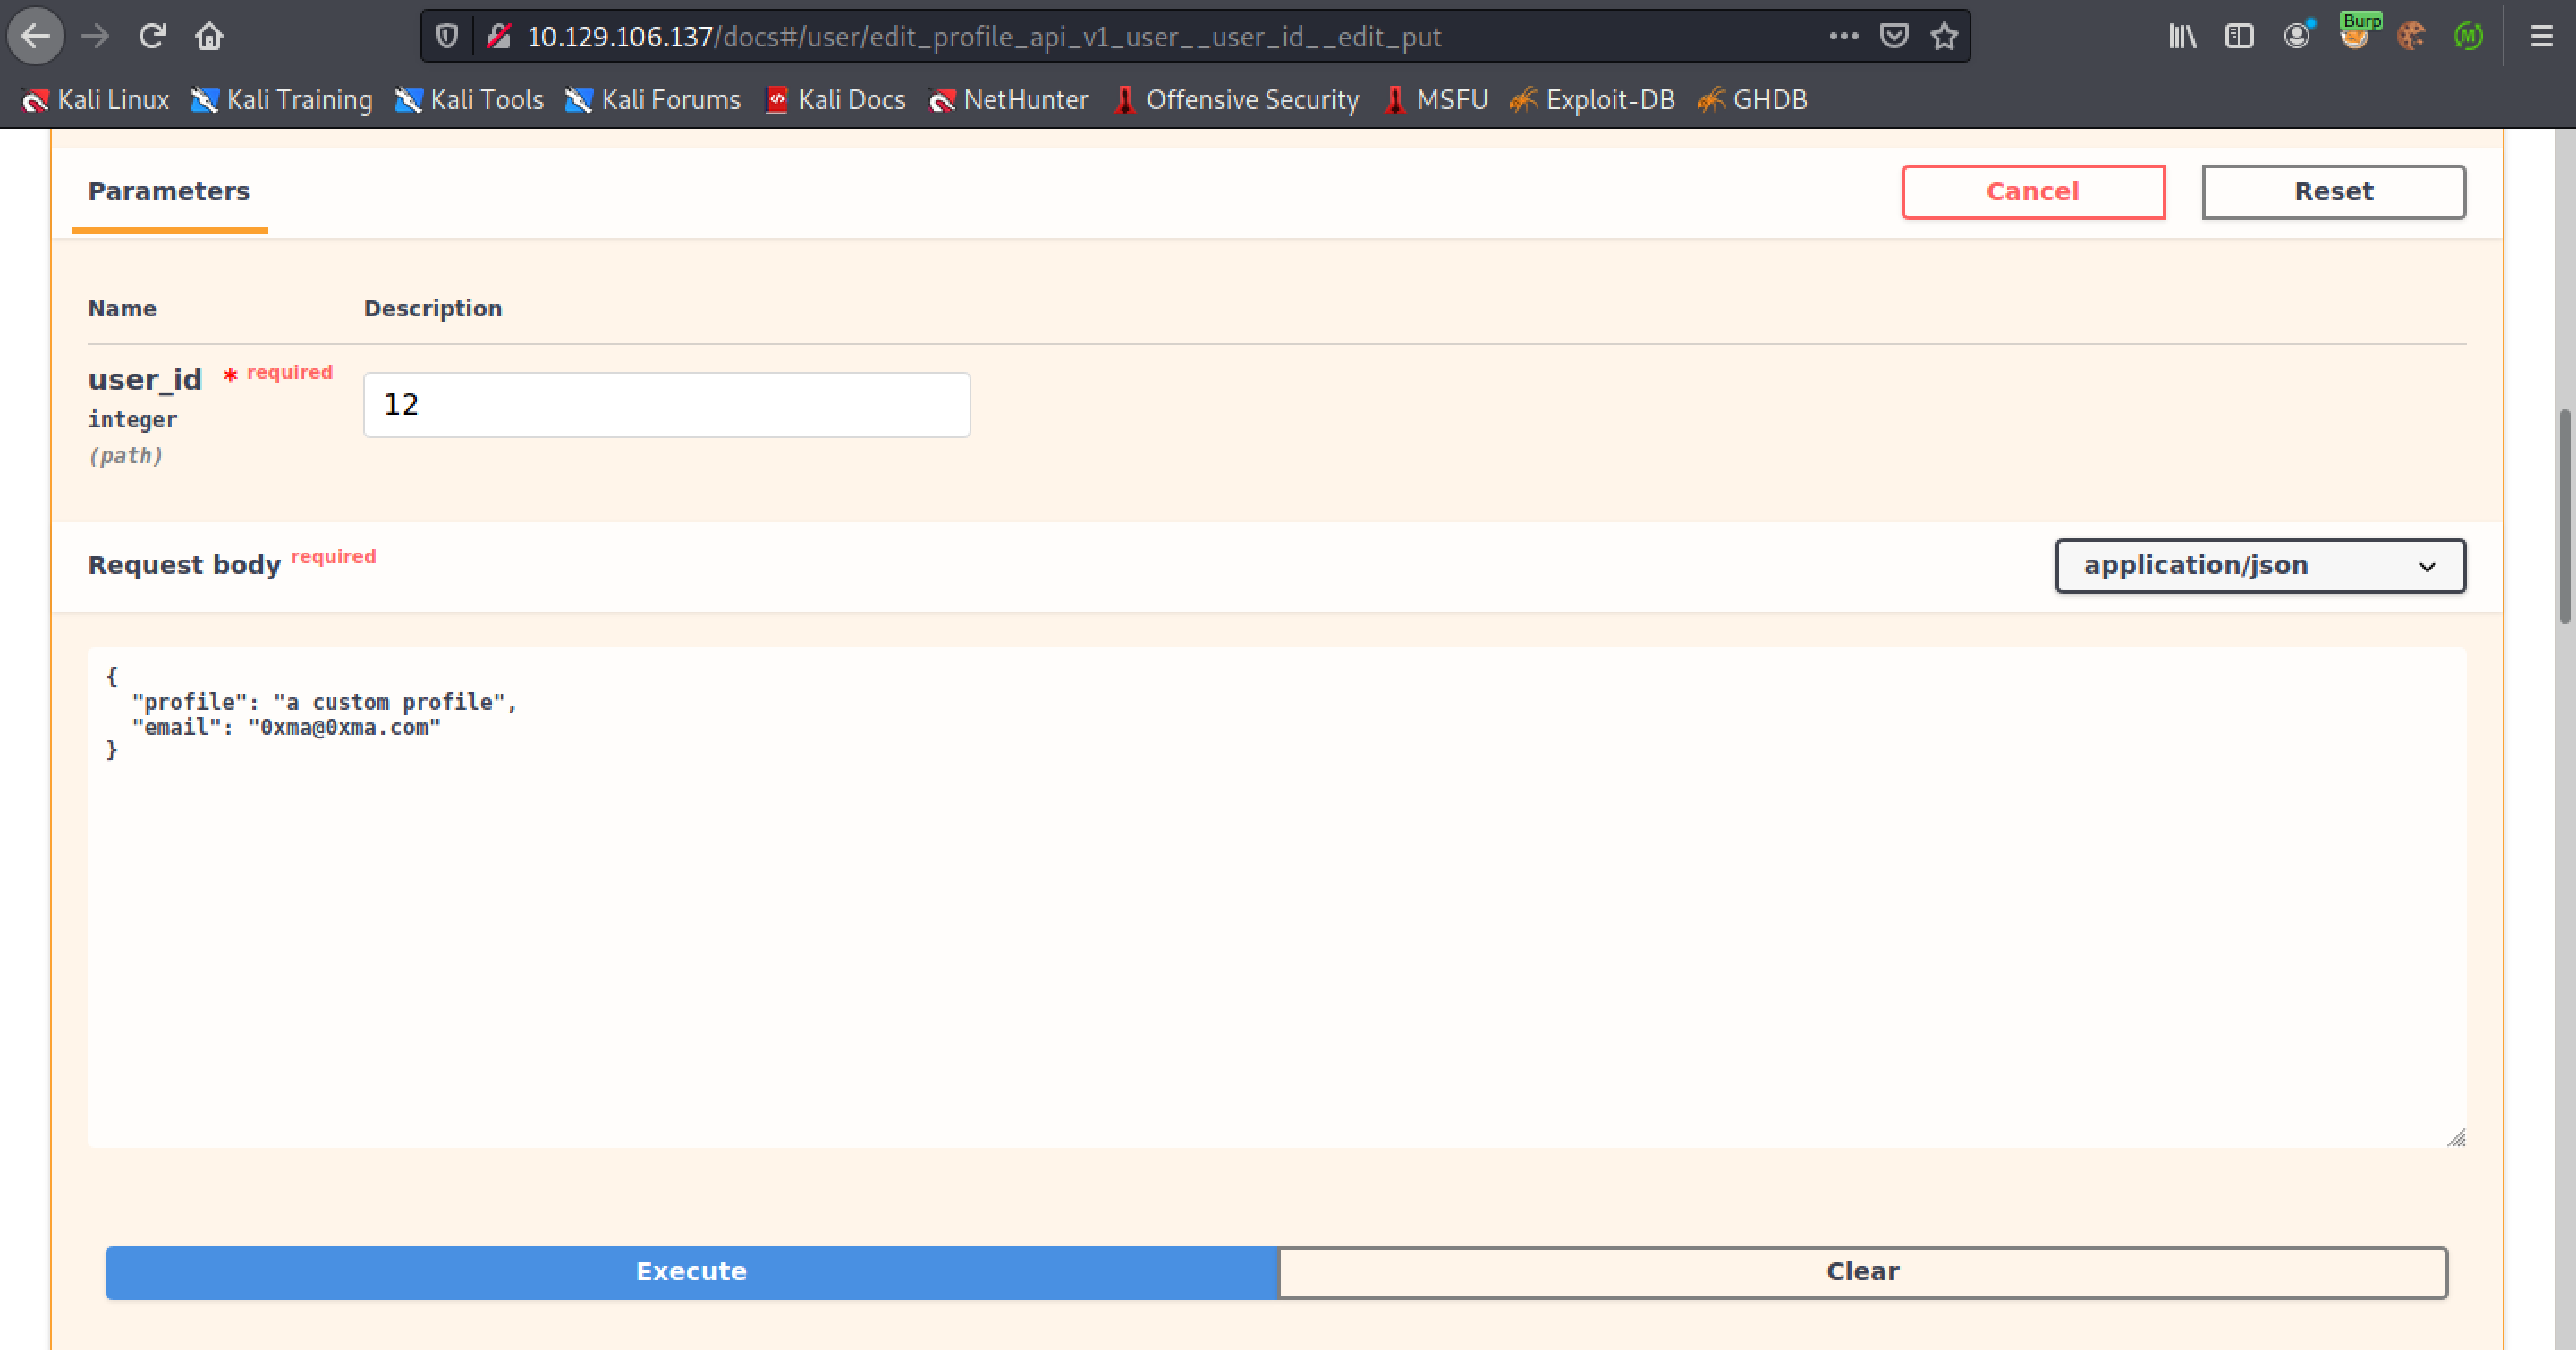Open the Kali Forums bookmark

653,100
